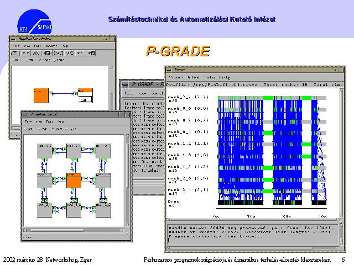Click the vertical scrollbar of the Application window canvas
This screenshot has height=265, width=354.
tap(112, 94)
